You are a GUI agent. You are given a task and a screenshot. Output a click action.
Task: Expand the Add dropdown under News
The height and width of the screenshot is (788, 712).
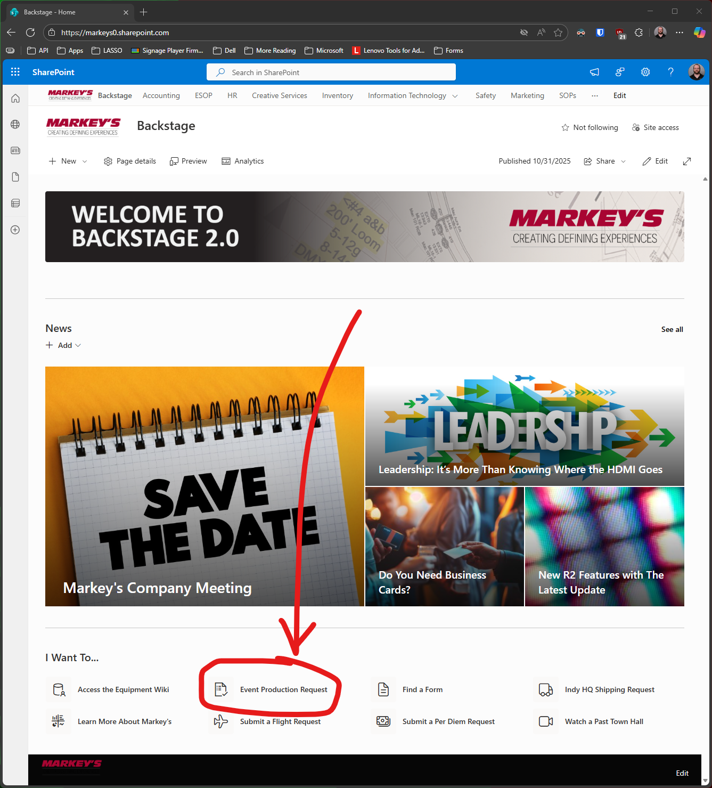[x=63, y=345]
